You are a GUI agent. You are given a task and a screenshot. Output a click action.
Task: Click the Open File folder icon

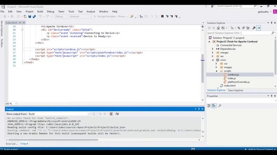coord(25,16)
